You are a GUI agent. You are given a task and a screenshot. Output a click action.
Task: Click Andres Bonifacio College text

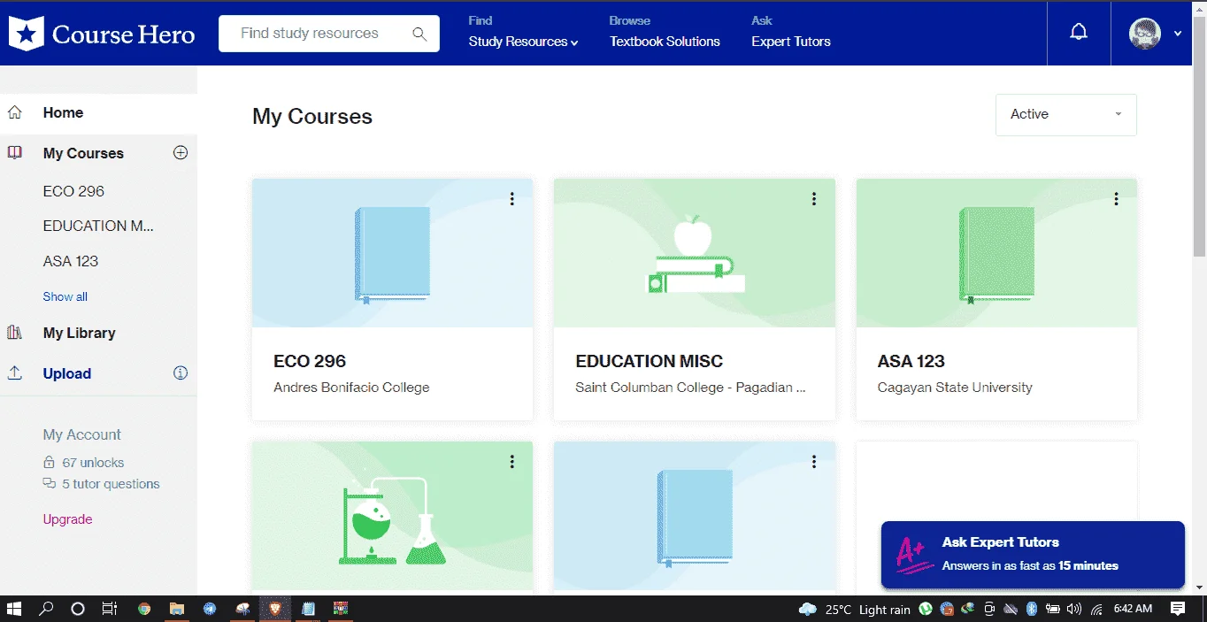pos(351,388)
